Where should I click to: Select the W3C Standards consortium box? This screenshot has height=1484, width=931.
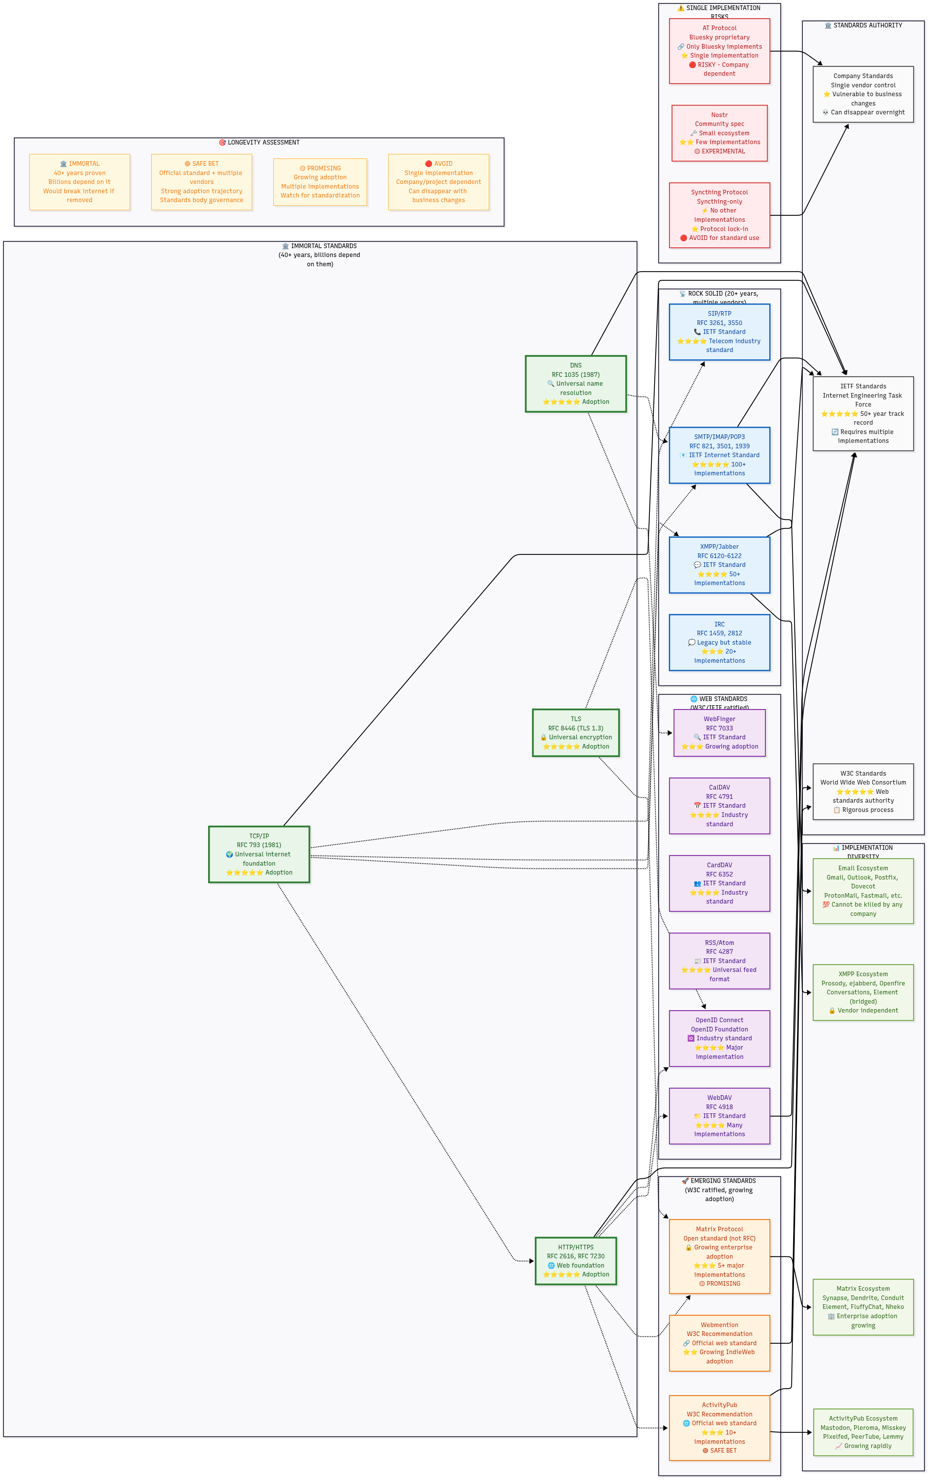[x=863, y=792]
